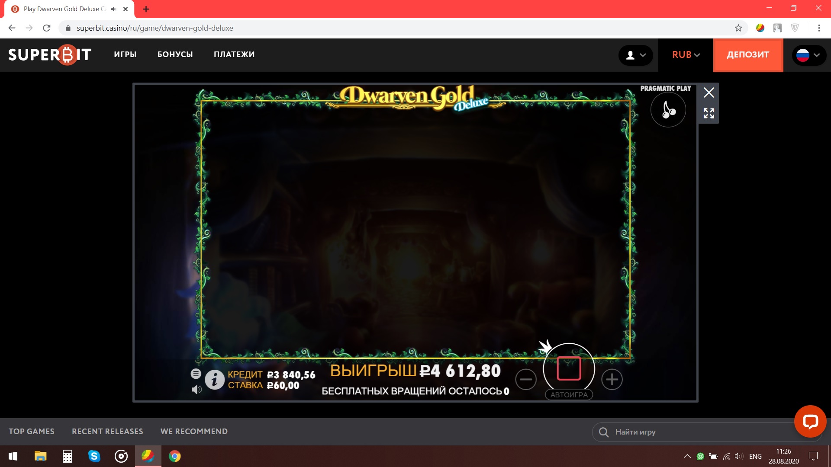Viewport: 831px width, 467px height.
Task: Open the game menu hamburger icon
Action: pyautogui.click(x=196, y=374)
